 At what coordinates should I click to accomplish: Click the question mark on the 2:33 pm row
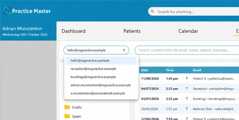187,89
